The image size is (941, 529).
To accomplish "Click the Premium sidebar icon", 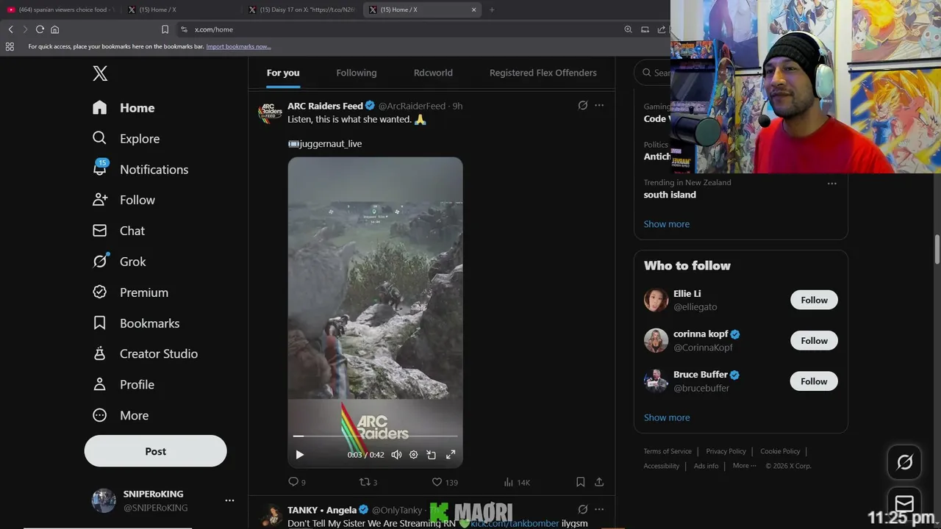I will 100,292.
